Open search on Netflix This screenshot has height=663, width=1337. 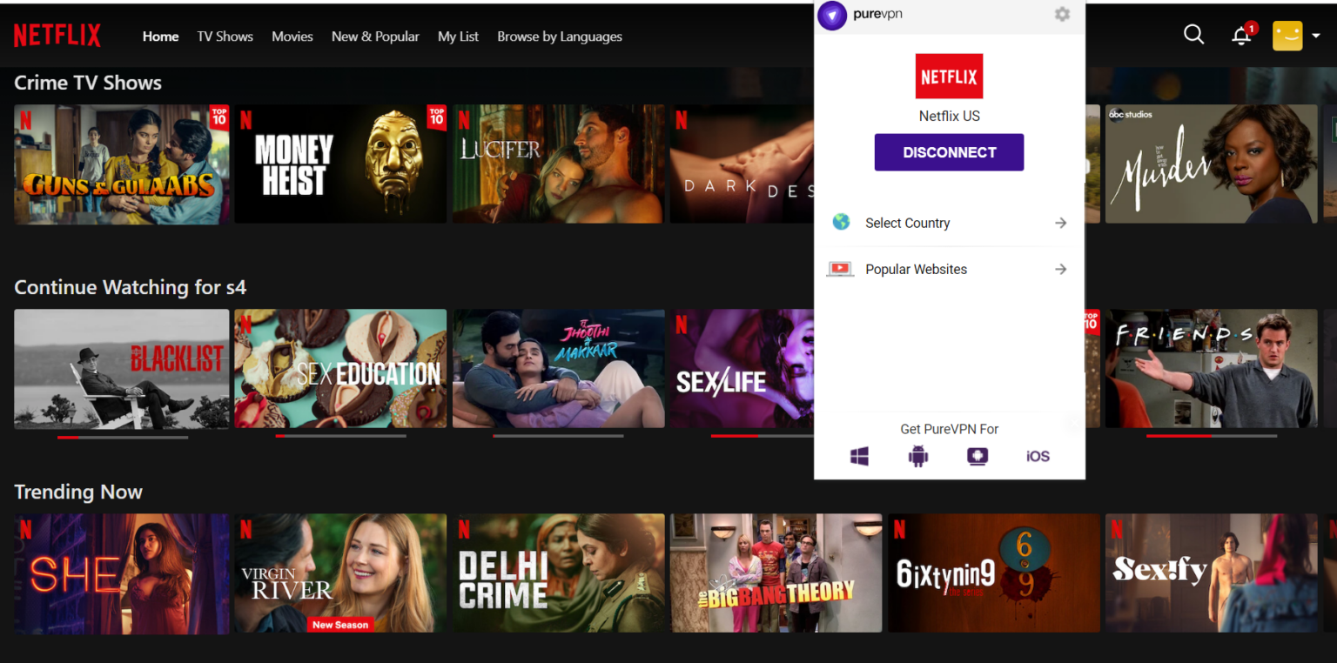point(1193,34)
